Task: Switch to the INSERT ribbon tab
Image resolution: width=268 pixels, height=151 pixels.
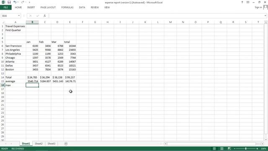Action: [31, 8]
